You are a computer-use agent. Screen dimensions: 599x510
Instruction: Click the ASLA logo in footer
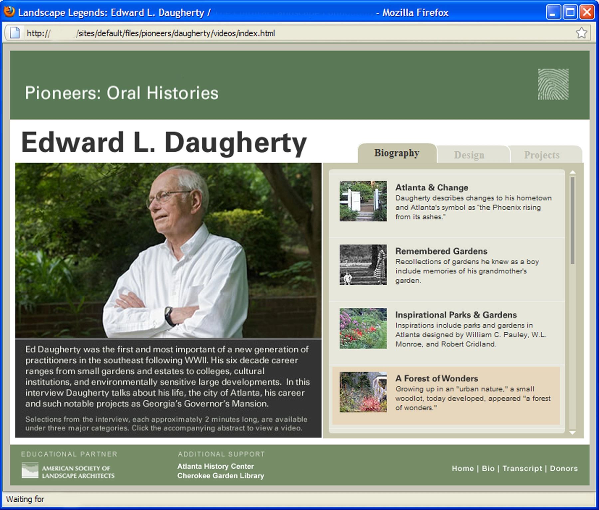point(68,471)
